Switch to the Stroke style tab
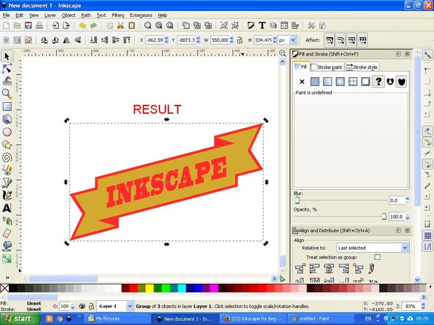This screenshot has width=434, height=325. coord(361,67)
